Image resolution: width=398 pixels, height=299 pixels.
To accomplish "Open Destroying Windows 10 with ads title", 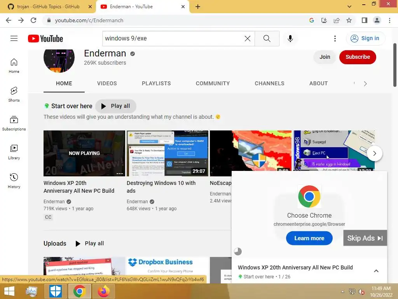I will coord(161,187).
